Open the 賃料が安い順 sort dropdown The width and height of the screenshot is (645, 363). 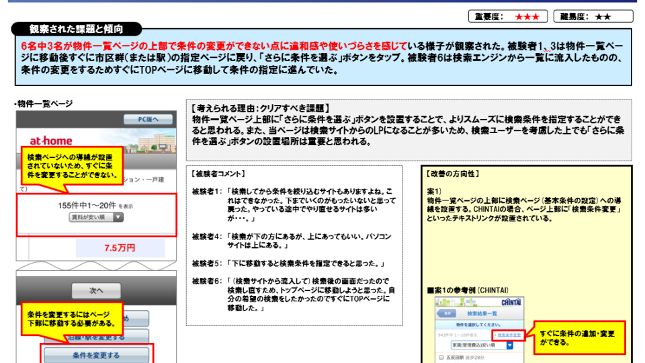point(96,217)
